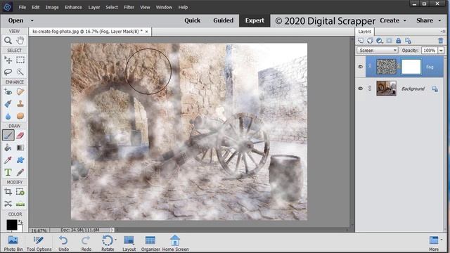Select the Straighten tool
The width and height of the screenshot is (450, 253).
20,204
